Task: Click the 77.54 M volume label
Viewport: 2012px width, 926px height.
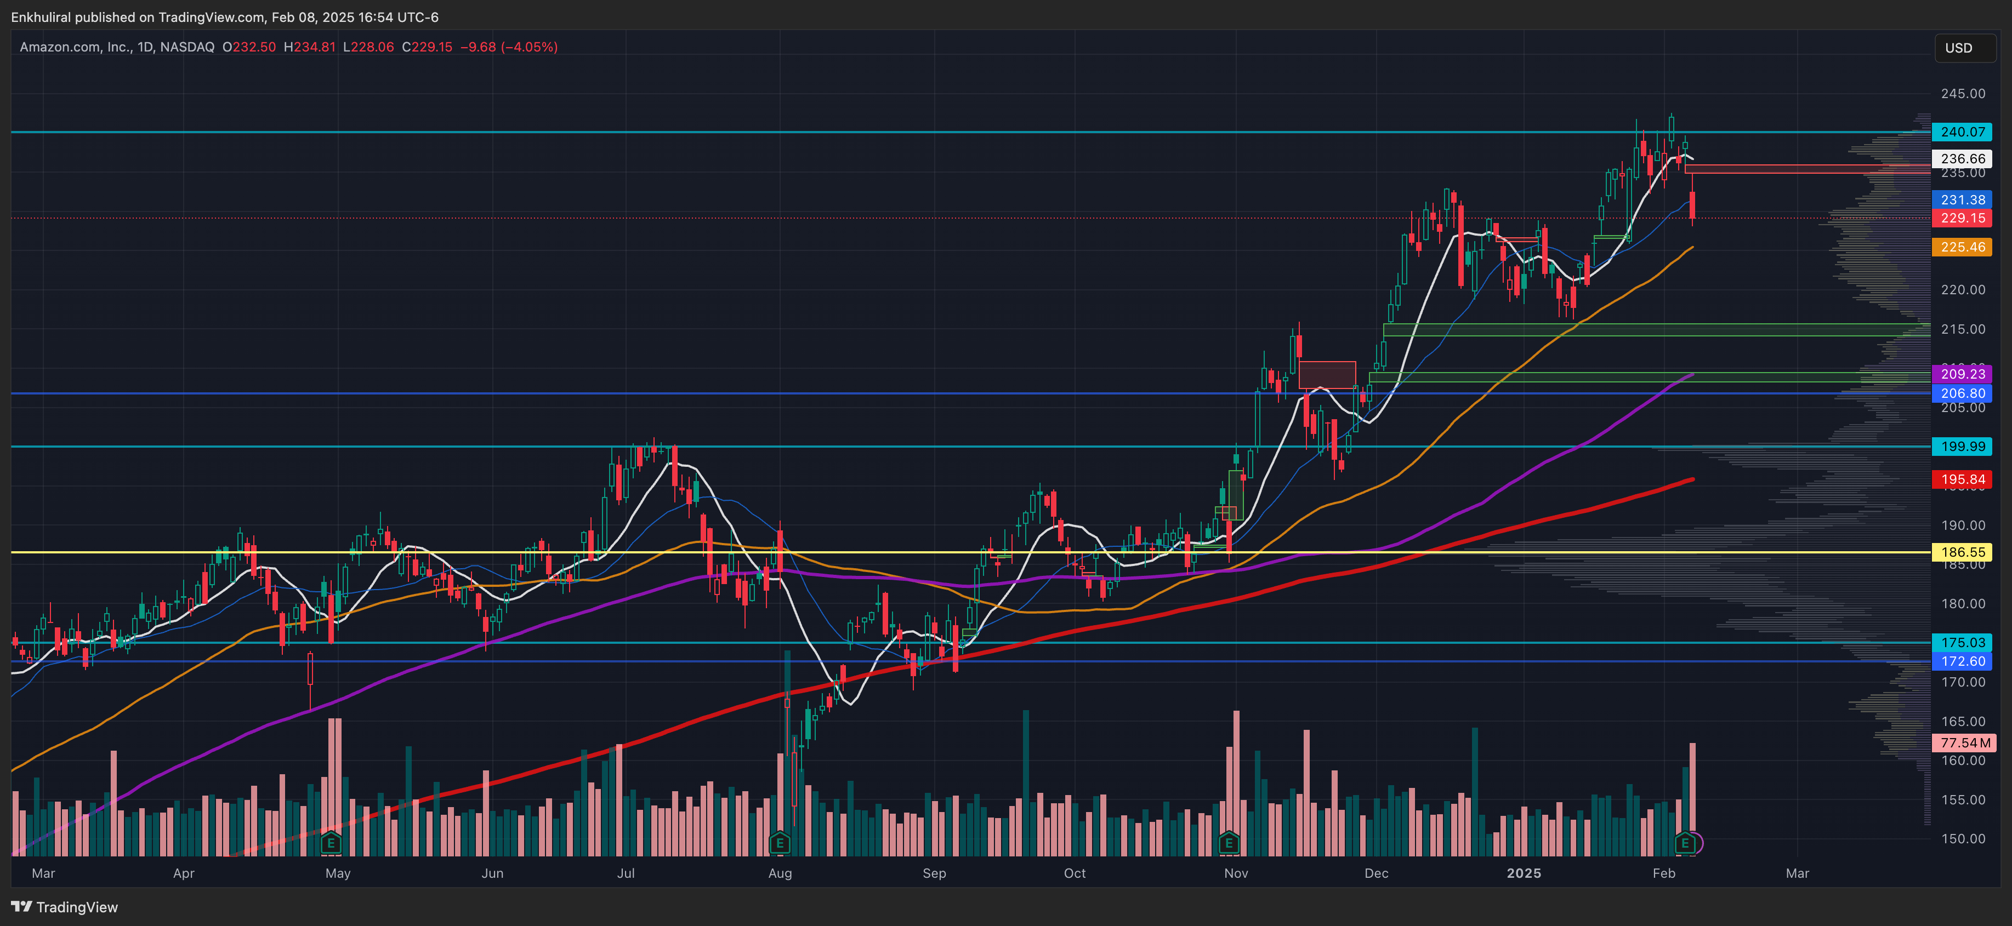Action: point(1964,742)
